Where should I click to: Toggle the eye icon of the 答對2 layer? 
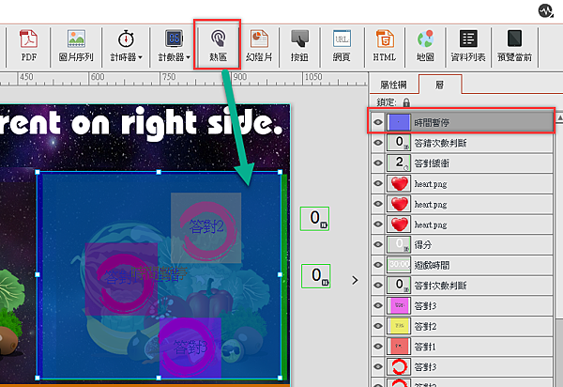378,326
